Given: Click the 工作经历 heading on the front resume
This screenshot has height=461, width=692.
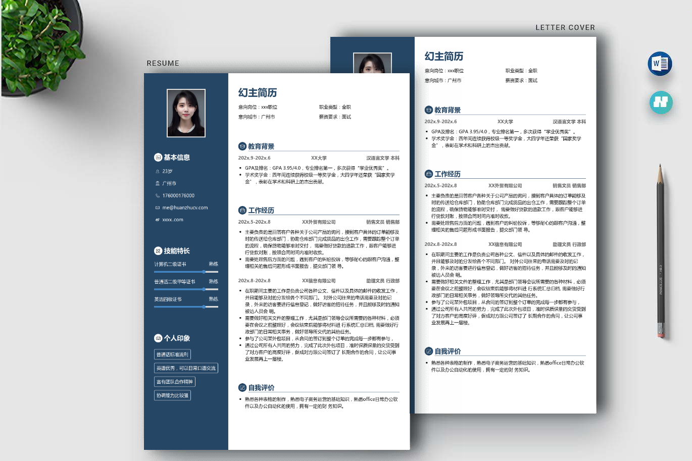Looking at the screenshot, I should click(x=261, y=211).
